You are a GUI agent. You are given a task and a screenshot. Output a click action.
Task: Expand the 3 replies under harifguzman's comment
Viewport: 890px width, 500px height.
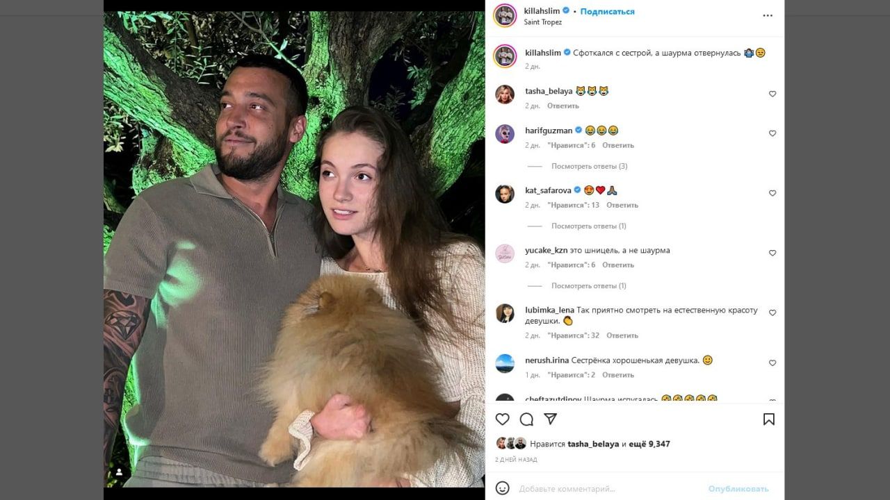pyautogui.click(x=589, y=166)
